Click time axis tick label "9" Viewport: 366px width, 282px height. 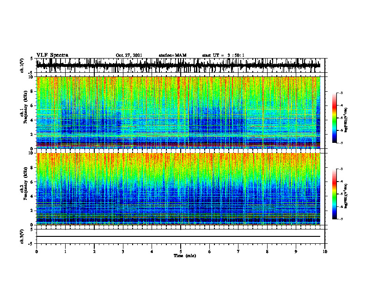click(296, 252)
